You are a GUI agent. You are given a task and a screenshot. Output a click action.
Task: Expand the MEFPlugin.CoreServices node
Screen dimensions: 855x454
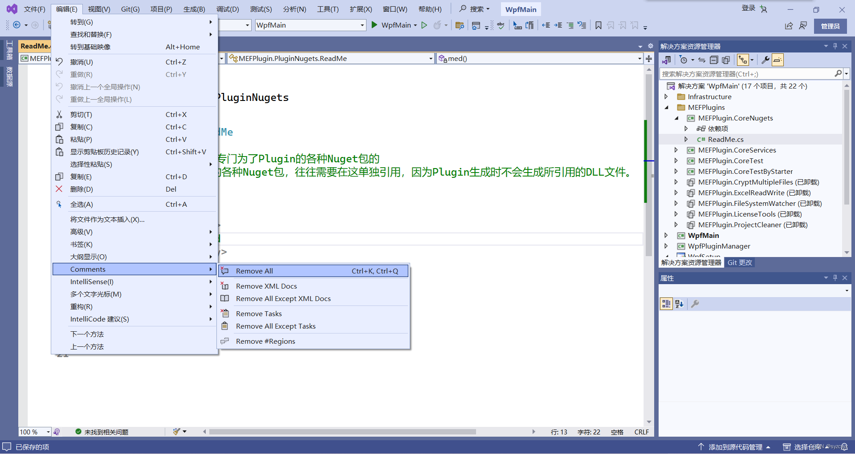pos(676,150)
